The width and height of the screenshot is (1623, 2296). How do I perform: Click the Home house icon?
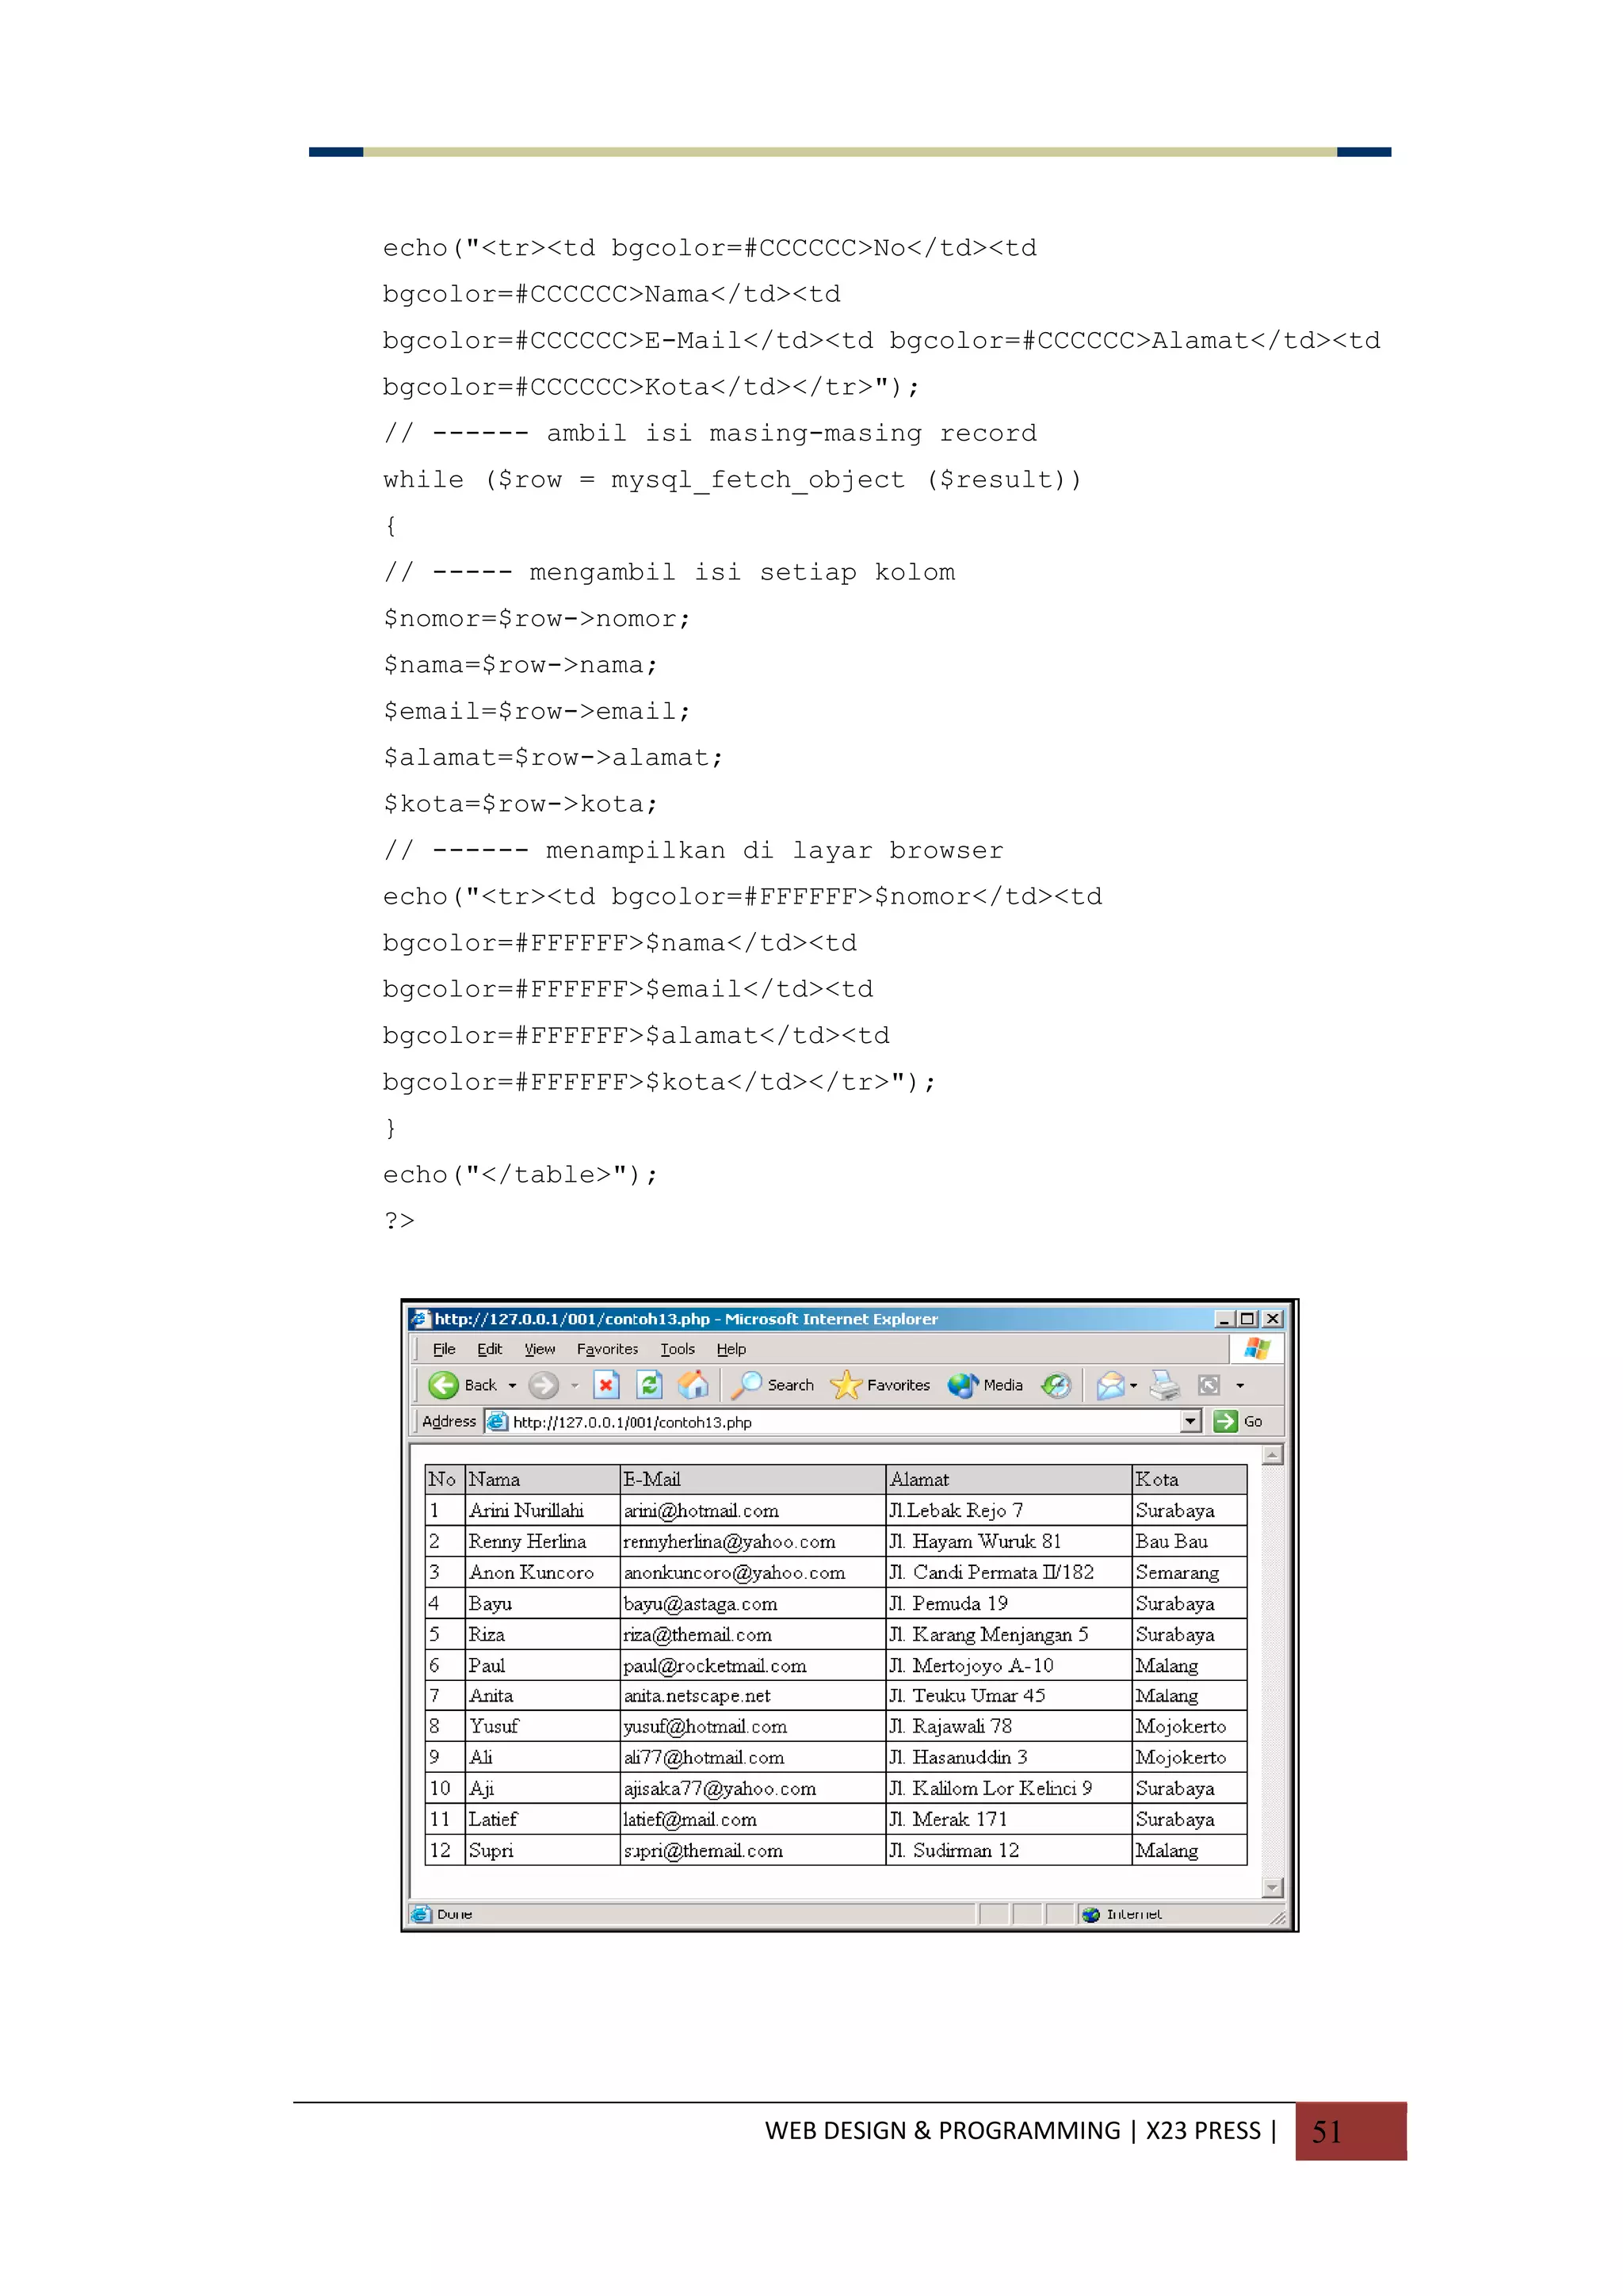click(693, 1385)
